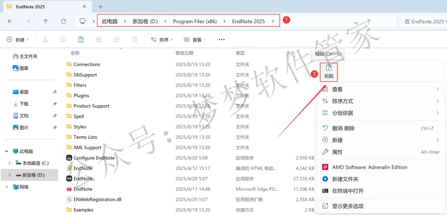The image size is (447, 215).
Task: Choose 撤消 删除 in context menu
Action: click(381, 128)
